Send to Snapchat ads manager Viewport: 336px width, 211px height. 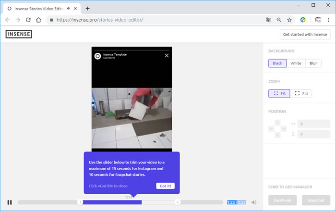[x=316, y=200]
